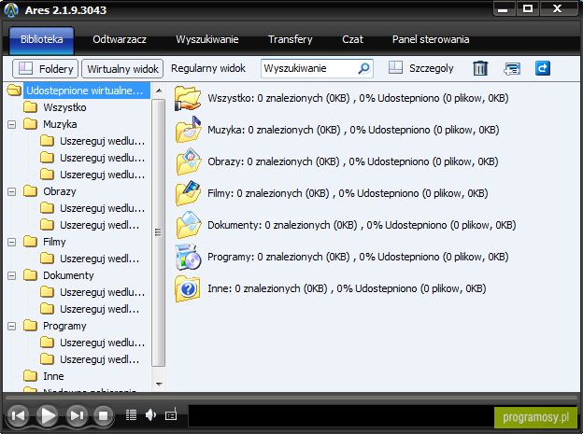Click 'Muzyka: 0 znalezionych' summary text

pyautogui.click(x=353, y=130)
